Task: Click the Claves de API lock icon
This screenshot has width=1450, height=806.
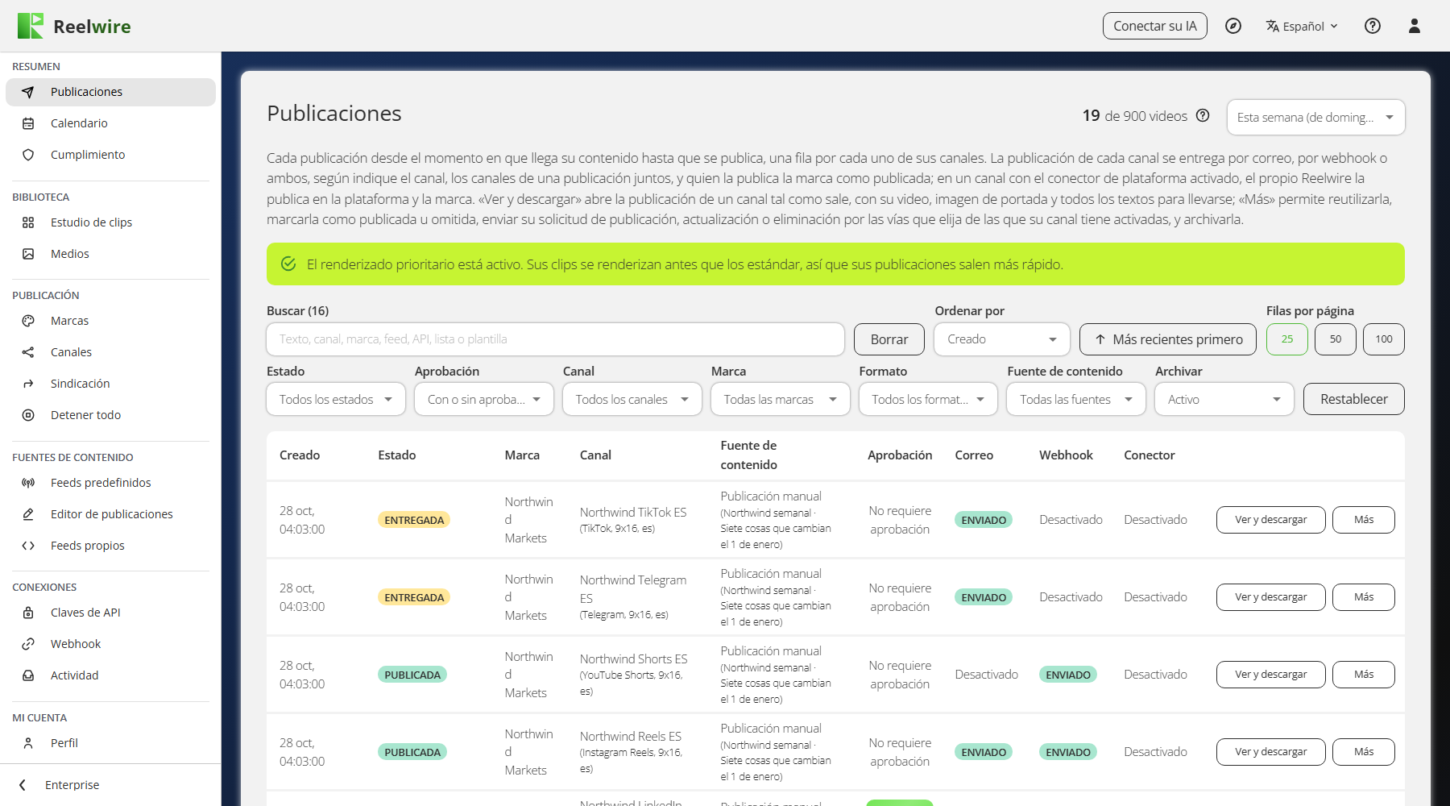Action: coord(28,613)
